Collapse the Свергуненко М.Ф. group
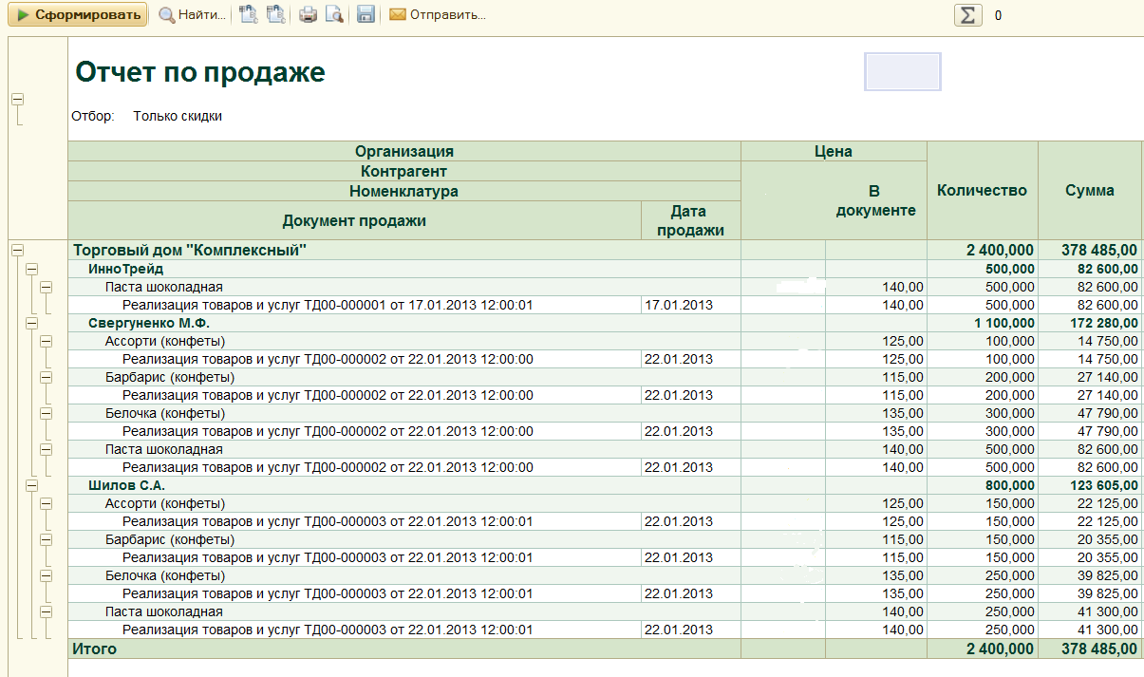 pyautogui.click(x=31, y=324)
